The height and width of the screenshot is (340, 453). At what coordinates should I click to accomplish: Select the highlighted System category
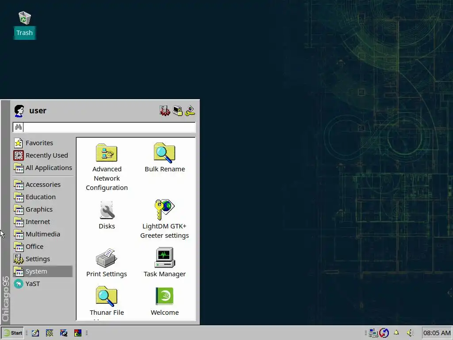tap(43, 271)
